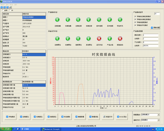Image resolution: width=164 pixels, height=131 pixels.
Task: Click the input field showing 15
Action: tap(157, 14)
